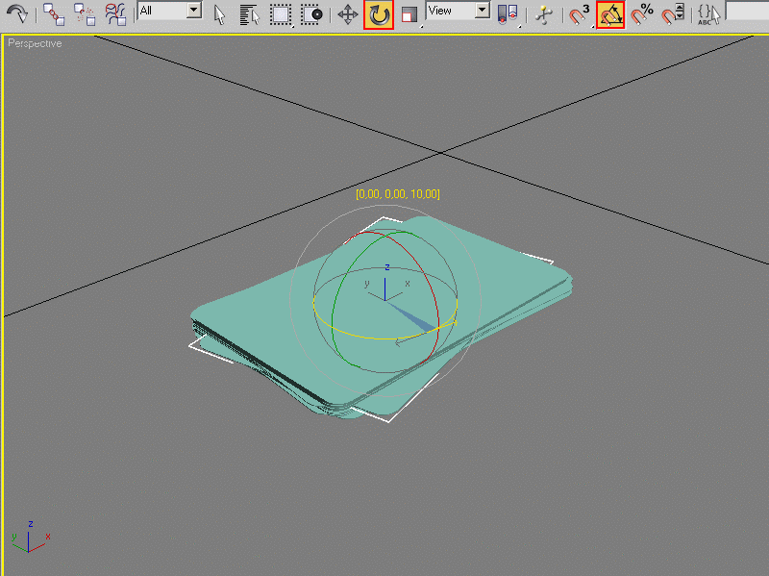
Task: Open the All selection filter dropdown
Action: point(170,11)
